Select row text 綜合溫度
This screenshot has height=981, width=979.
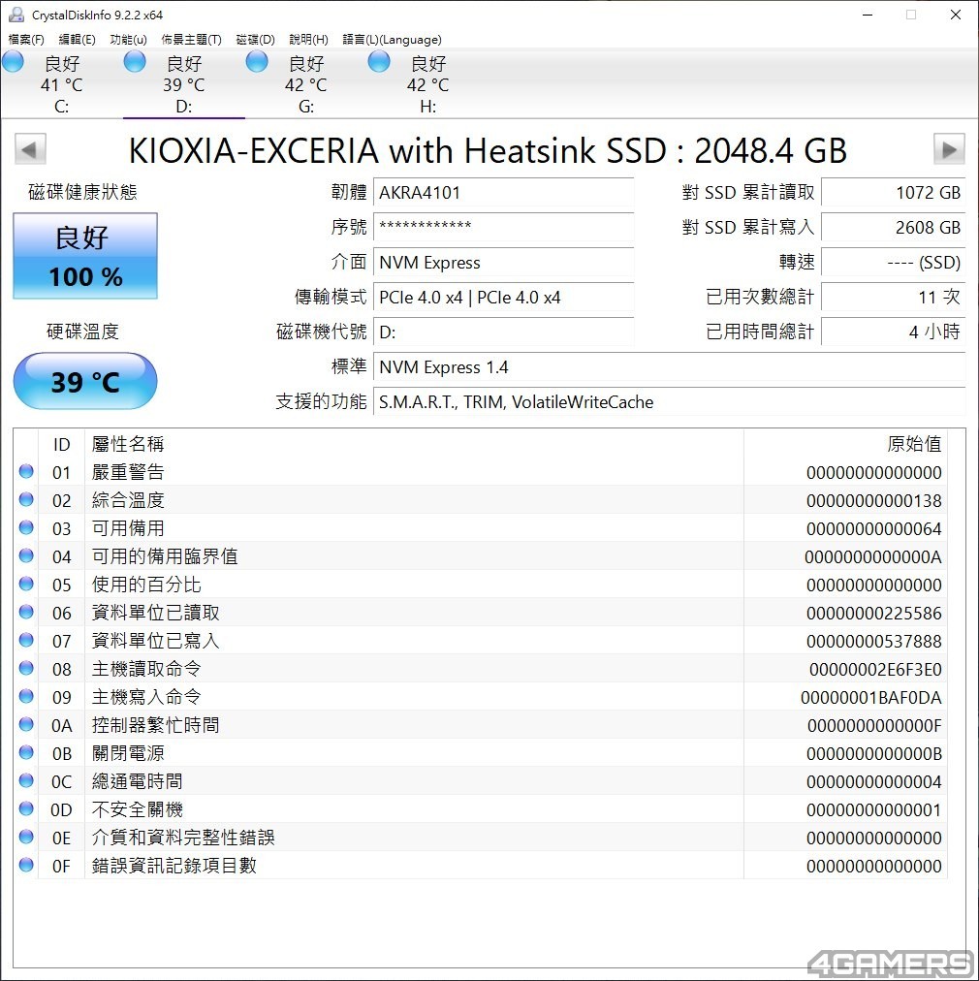tap(128, 500)
